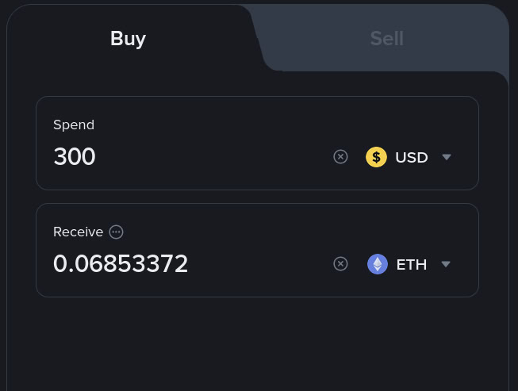518x391 pixels.
Task: Focus the Receive box empty middle area
Action: coord(262,264)
